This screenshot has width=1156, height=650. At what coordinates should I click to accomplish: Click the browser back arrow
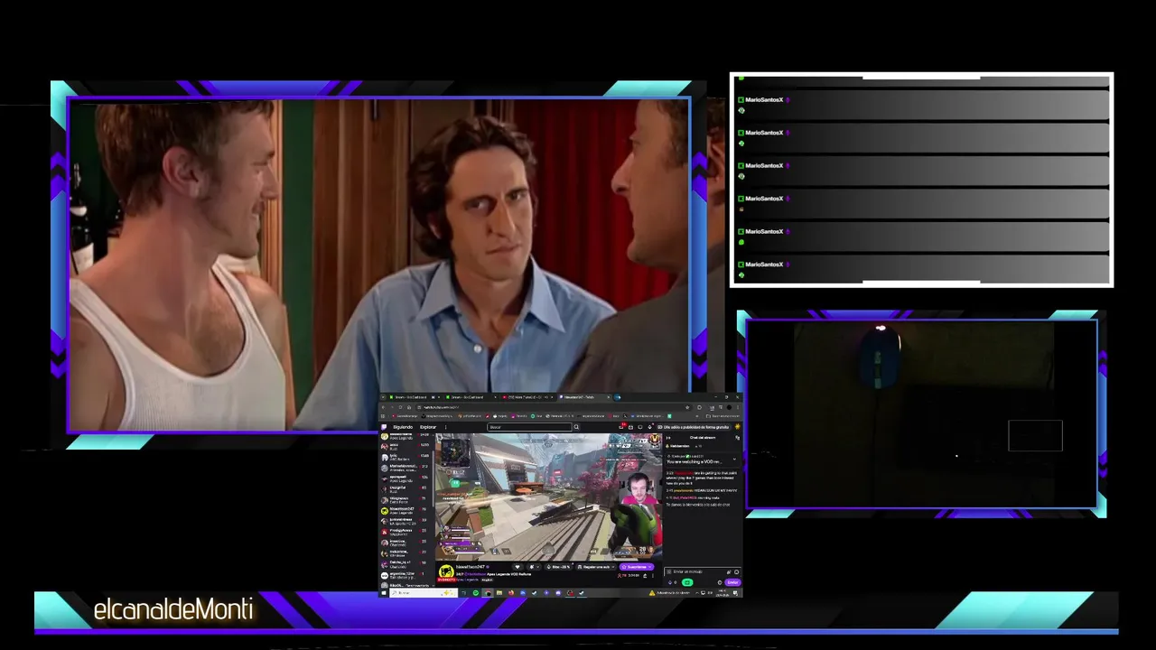tap(383, 407)
